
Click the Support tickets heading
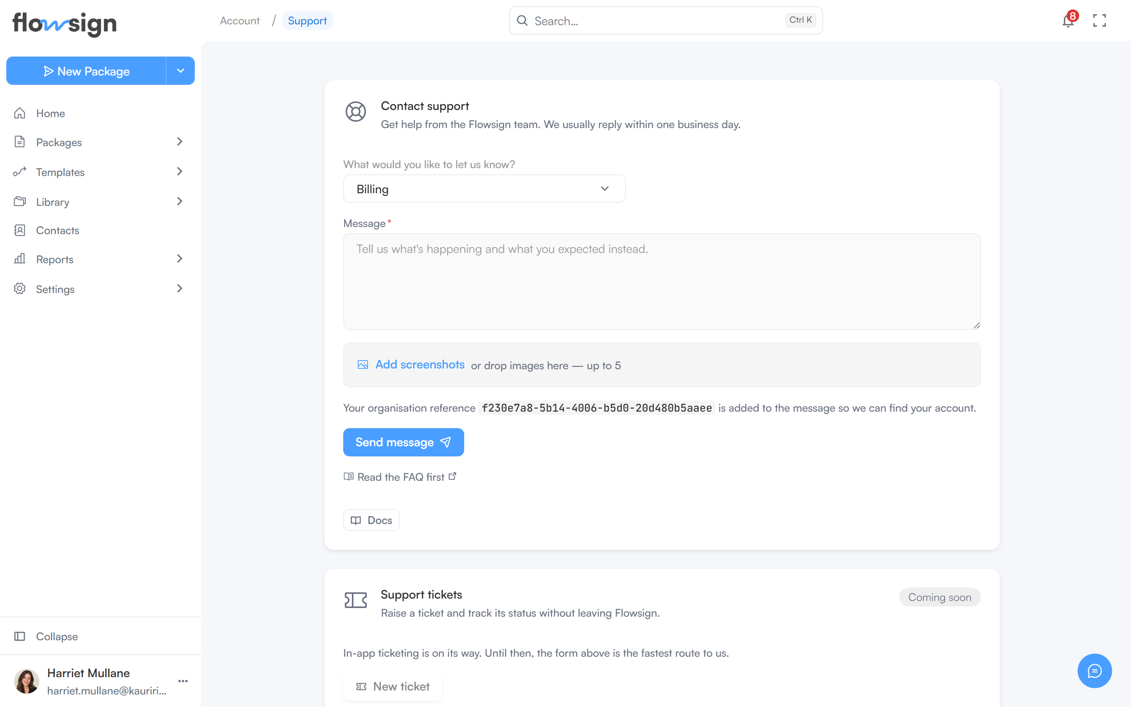[x=421, y=595]
